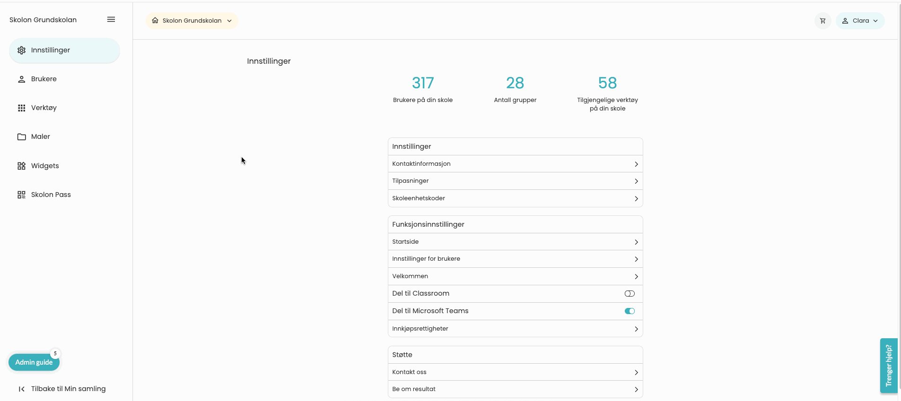Open the shopping cart icon
The image size is (901, 401).
pos(822,21)
